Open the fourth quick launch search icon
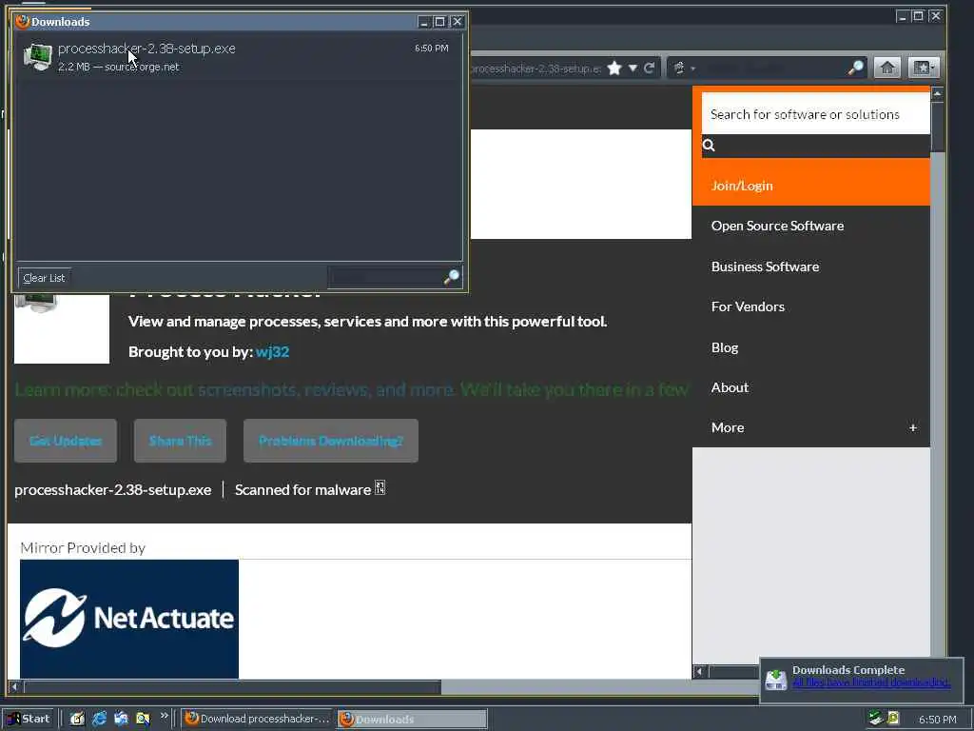The height and width of the screenshot is (731, 974). (143, 719)
